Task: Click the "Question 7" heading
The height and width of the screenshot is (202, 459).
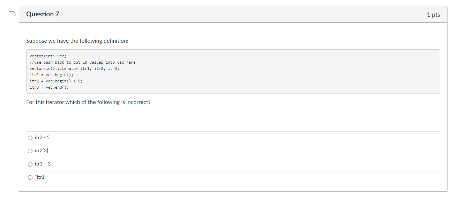Action: click(x=43, y=14)
